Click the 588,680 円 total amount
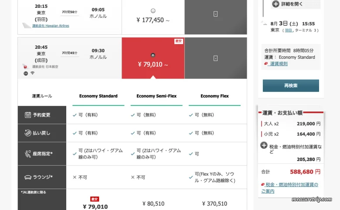This screenshot has width=340, height=210. click(x=305, y=172)
